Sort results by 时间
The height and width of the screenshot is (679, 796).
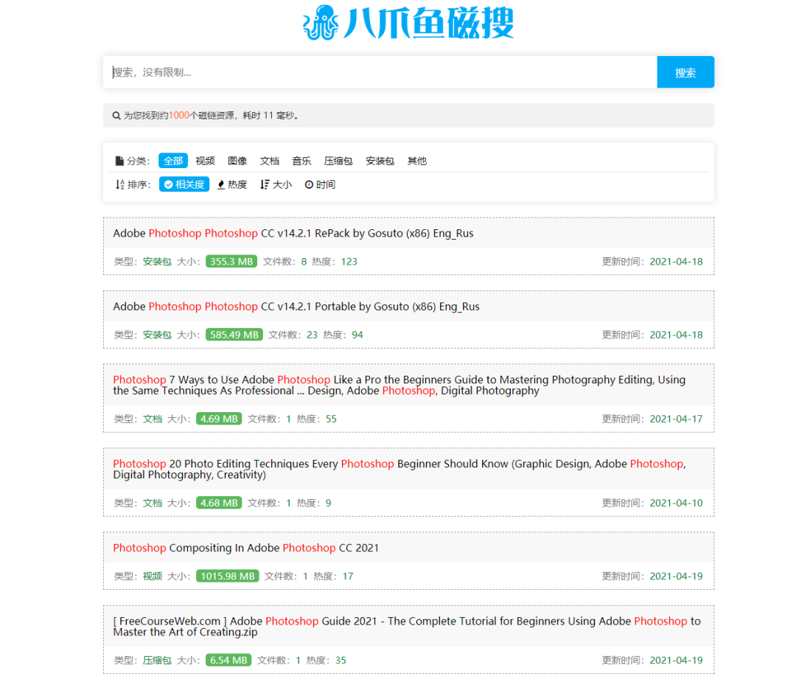[320, 184]
